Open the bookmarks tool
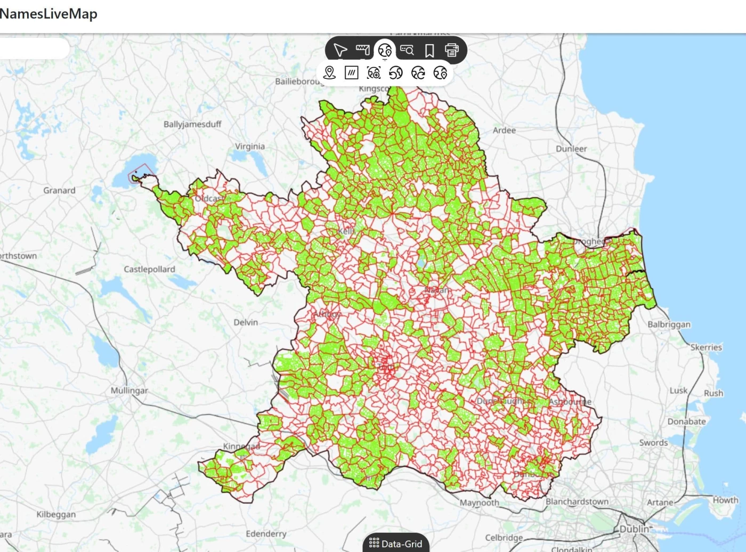The width and height of the screenshot is (746, 552). tap(429, 50)
